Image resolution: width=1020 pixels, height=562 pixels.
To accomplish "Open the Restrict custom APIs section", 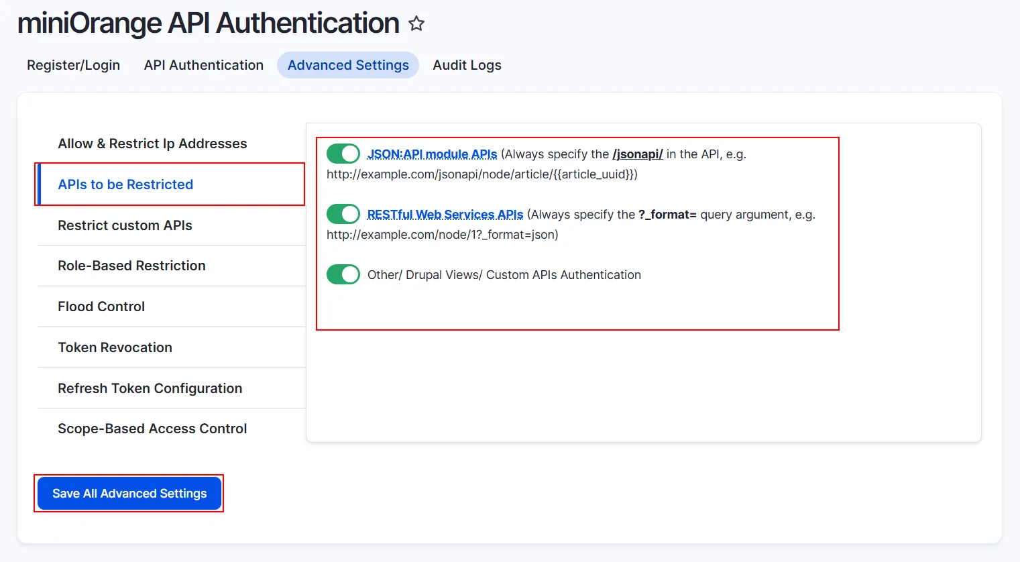I will pos(125,225).
